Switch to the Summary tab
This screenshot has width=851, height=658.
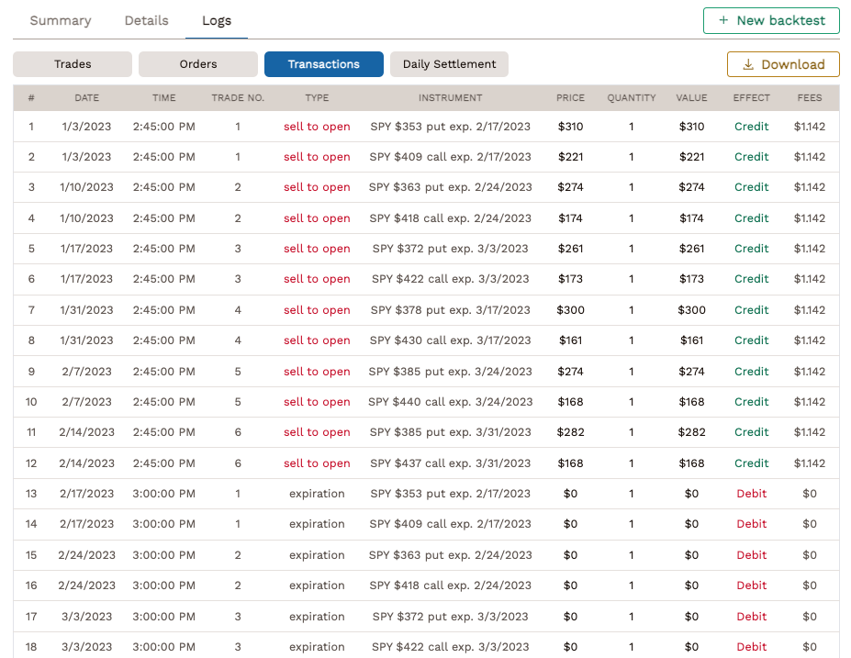pyautogui.click(x=60, y=20)
